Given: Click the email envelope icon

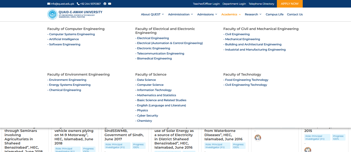Looking at the screenshot, I should point(49,4).
